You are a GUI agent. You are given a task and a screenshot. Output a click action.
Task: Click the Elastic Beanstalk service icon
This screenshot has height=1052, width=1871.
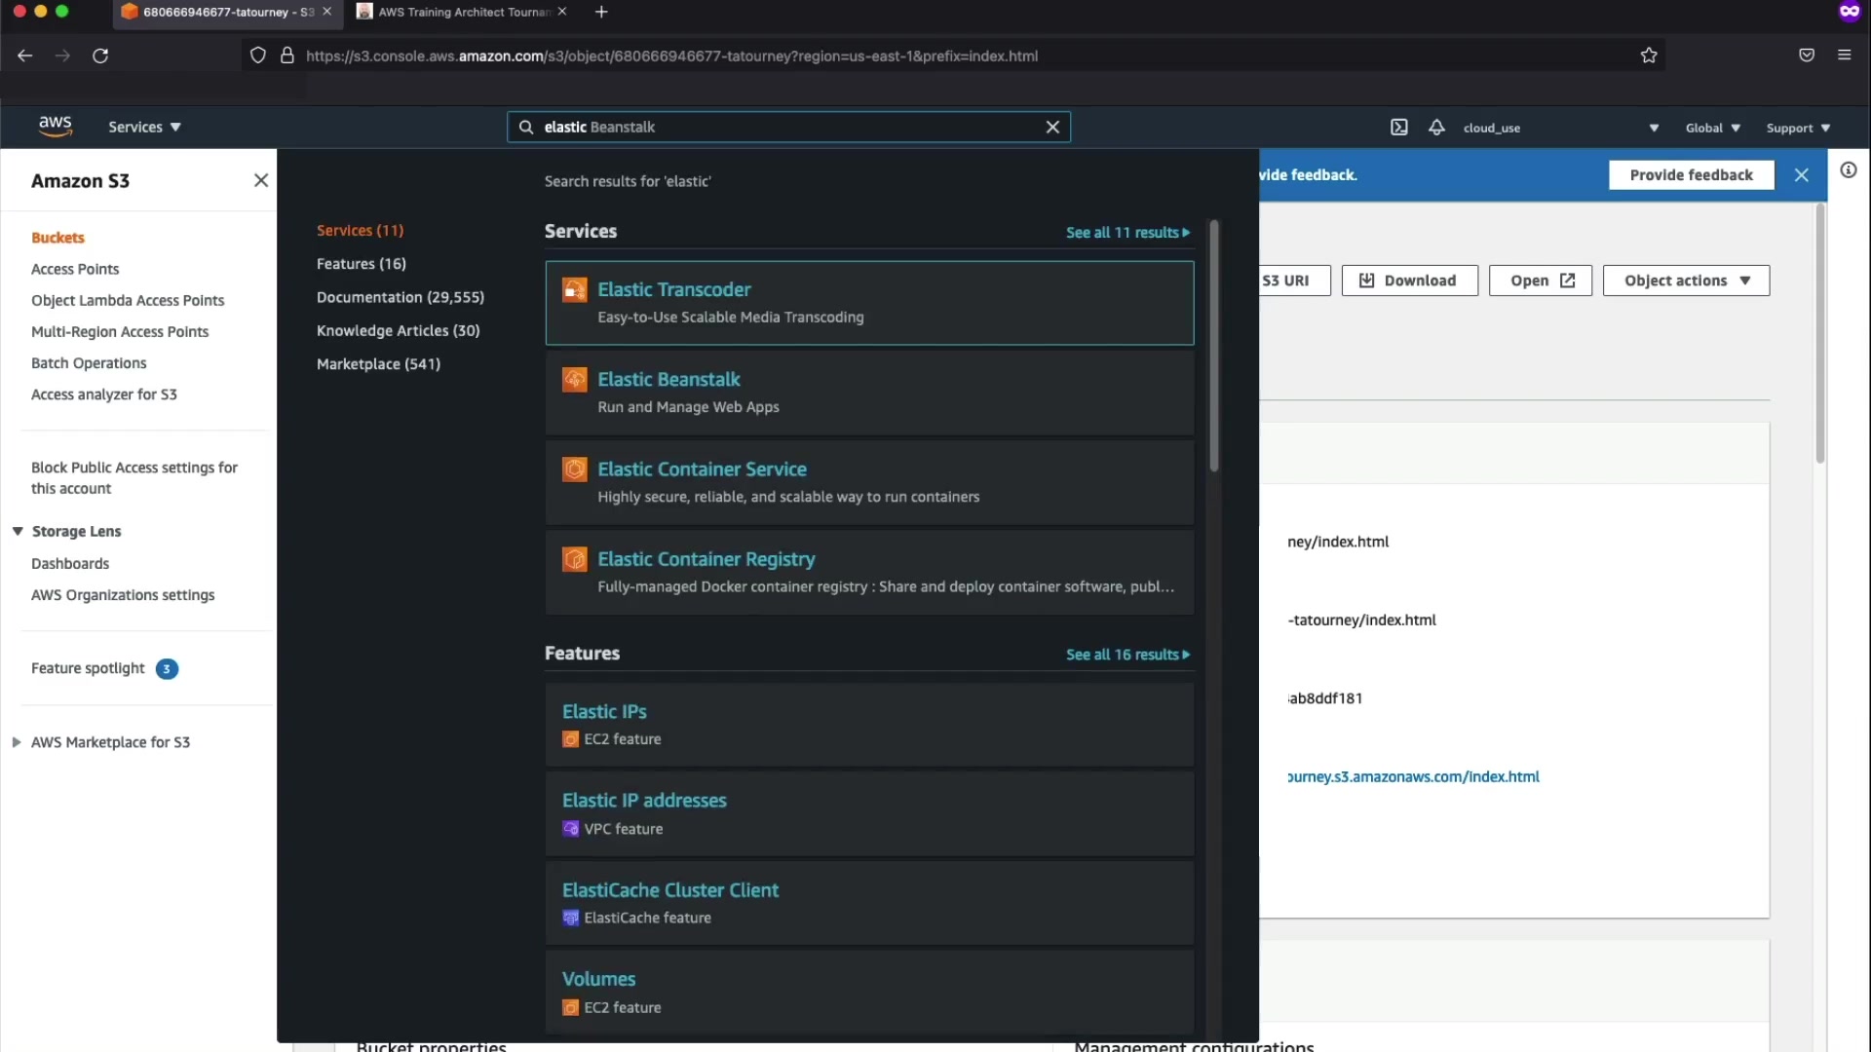(574, 379)
